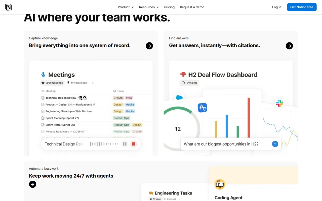
Task: Click the recording audio waveform
Action: (104, 144)
